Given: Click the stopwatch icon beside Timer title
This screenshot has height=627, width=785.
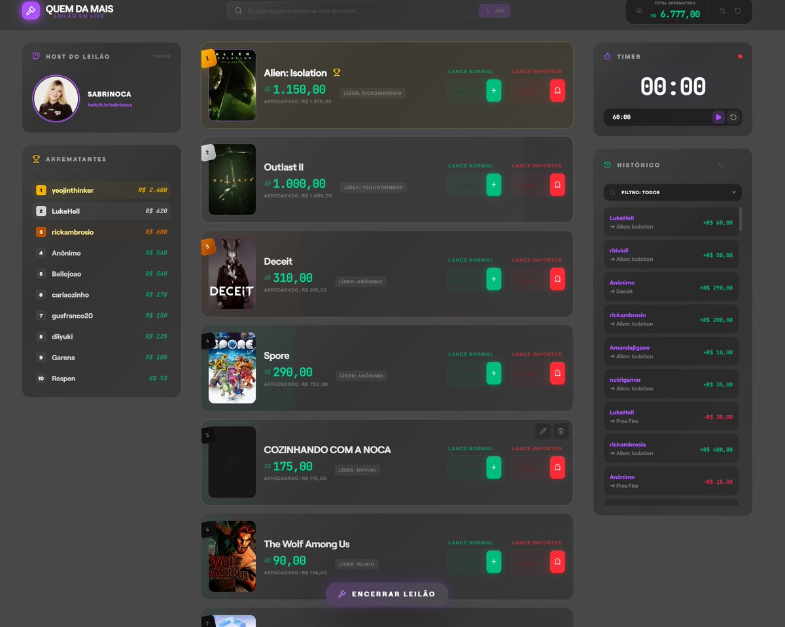Looking at the screenshot, I should pyautogui.click(x=608, y=56).
